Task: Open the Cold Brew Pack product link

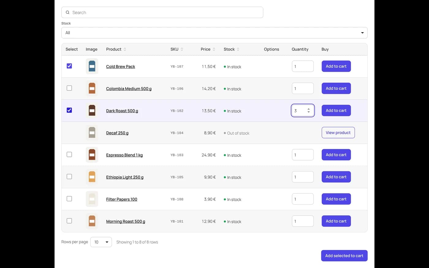Action: [x=120, y=66]
